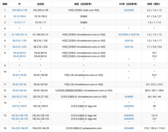Select time cell 44 / 44 / 44

pyautogui.click(x=154, y=97)
